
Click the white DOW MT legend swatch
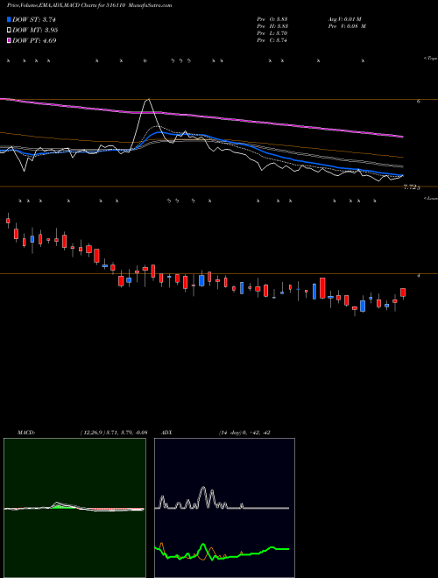pyautogui.click(x=9, y=31)
